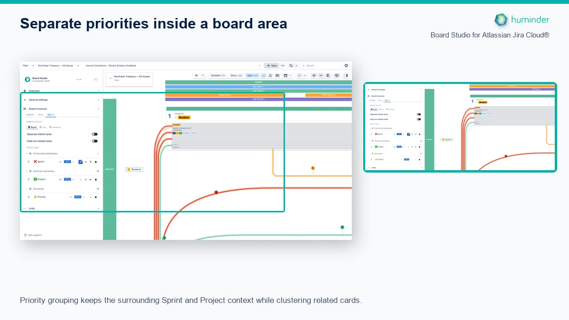This screenshot has height=320, width=569.
Task: Collapse the Horizontal swimlanes group
Action: [x=27, y=154]
